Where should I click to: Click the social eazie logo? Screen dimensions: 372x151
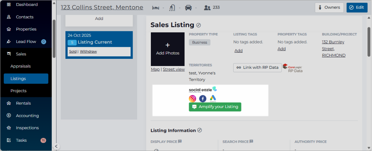203,90
